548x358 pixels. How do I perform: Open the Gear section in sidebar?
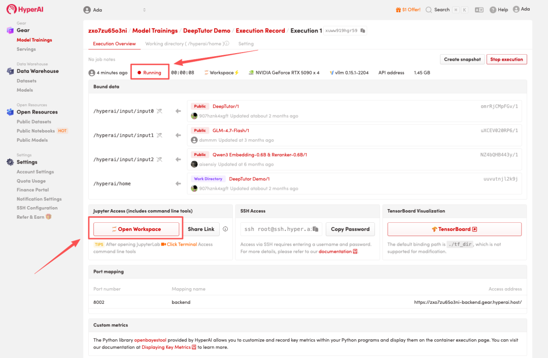[x=23, y=30]
